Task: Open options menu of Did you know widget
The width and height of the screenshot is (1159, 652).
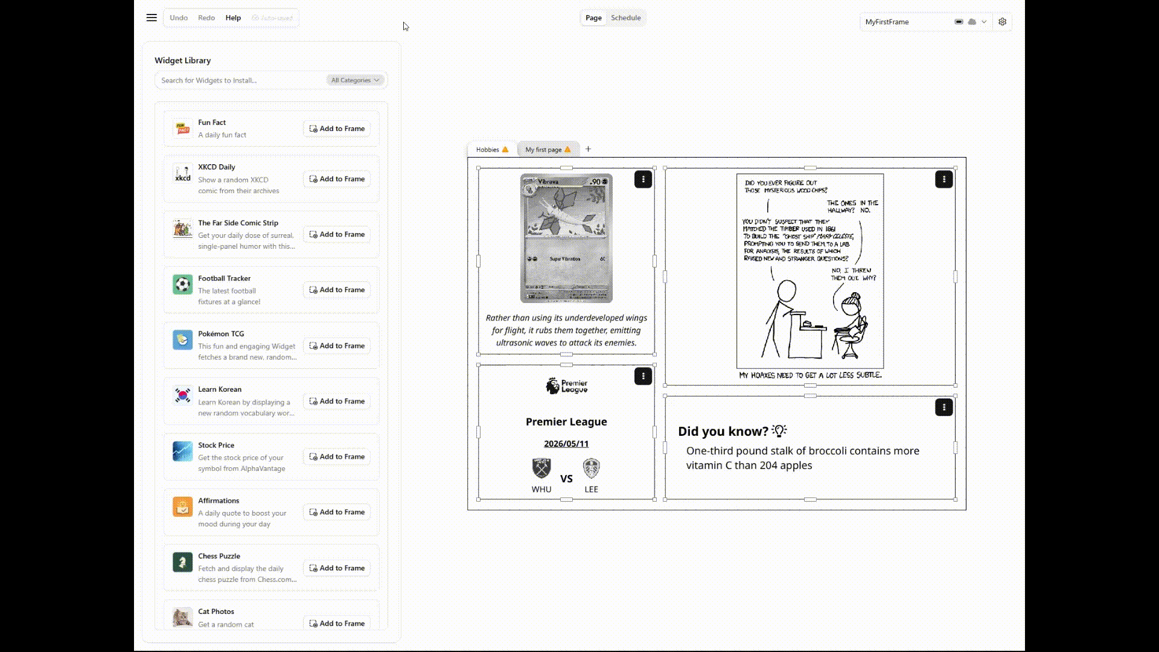Action: [943, 407]
